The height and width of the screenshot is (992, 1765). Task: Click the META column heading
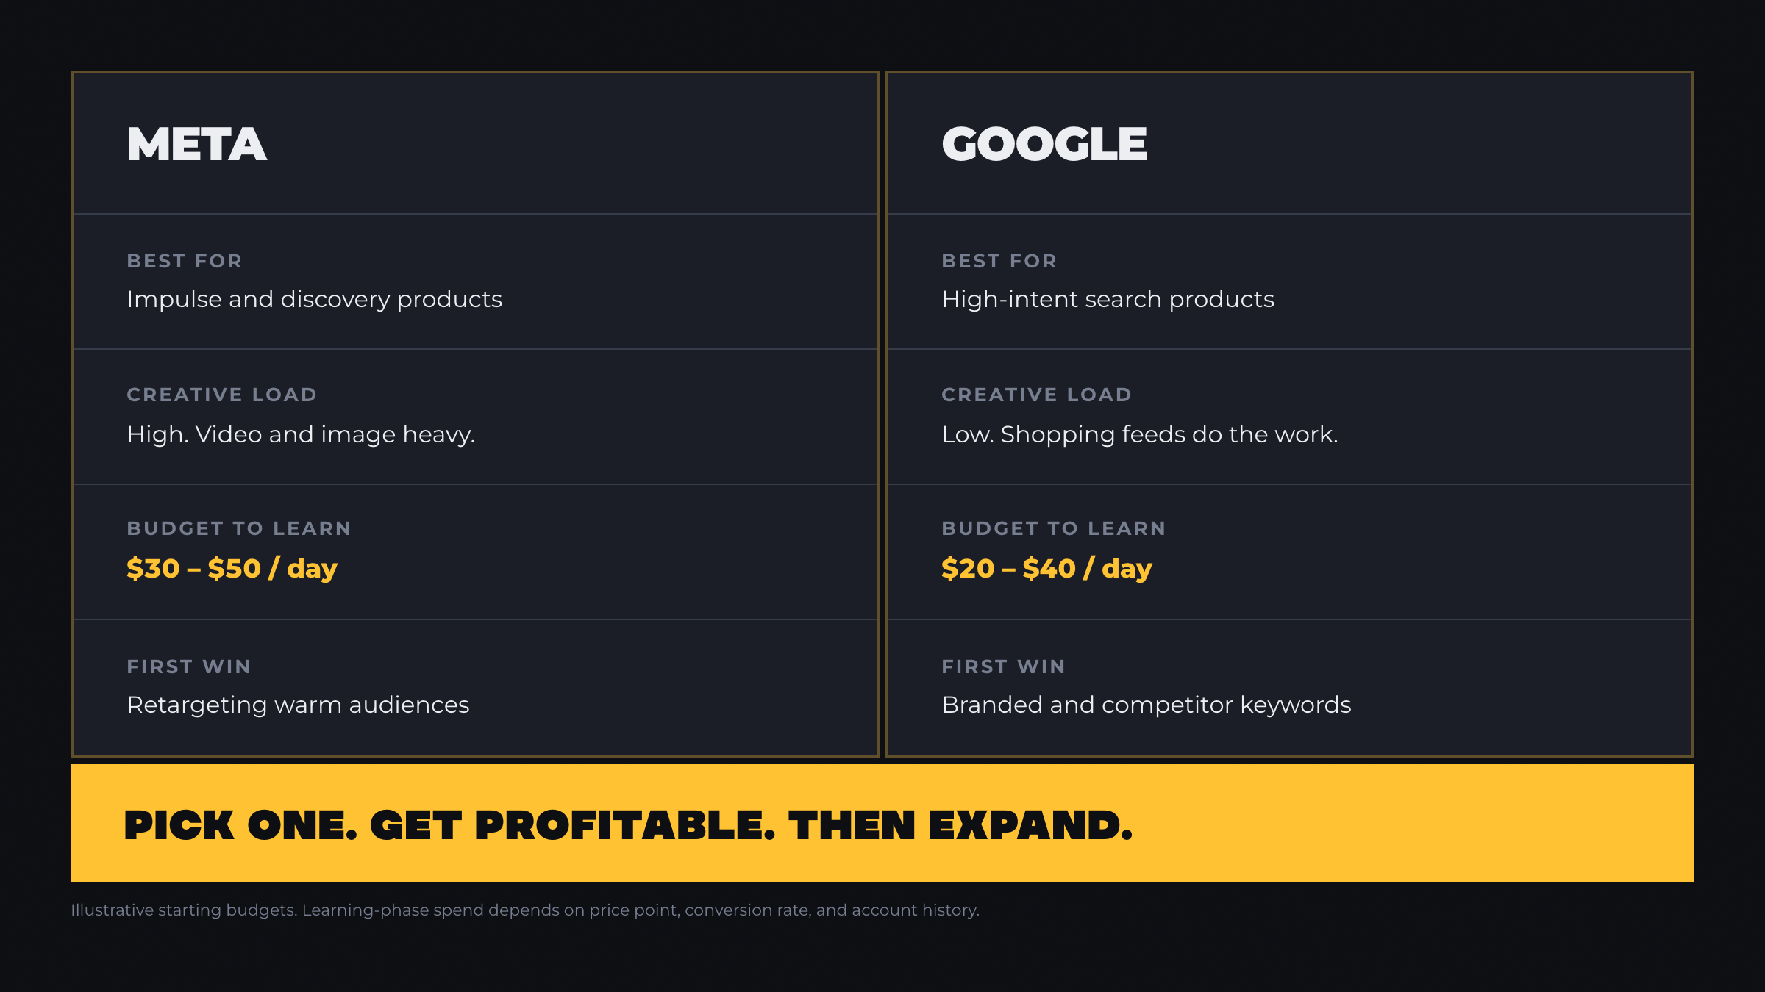[x=196, y=144]
